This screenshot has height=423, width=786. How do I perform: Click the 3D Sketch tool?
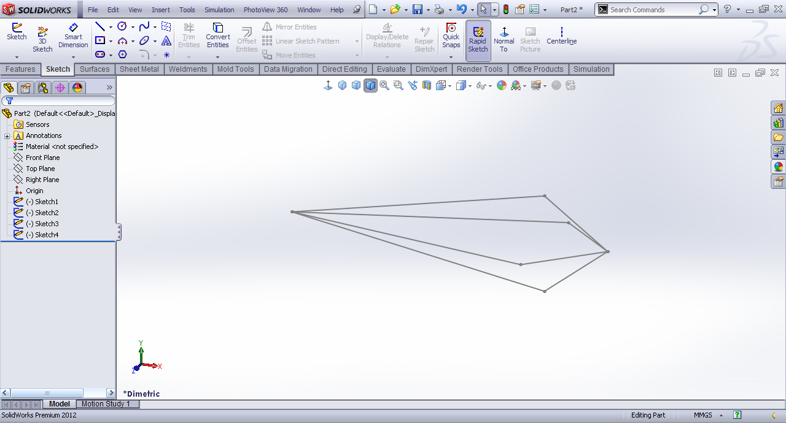pyautogui.click(x=42, y=40)
